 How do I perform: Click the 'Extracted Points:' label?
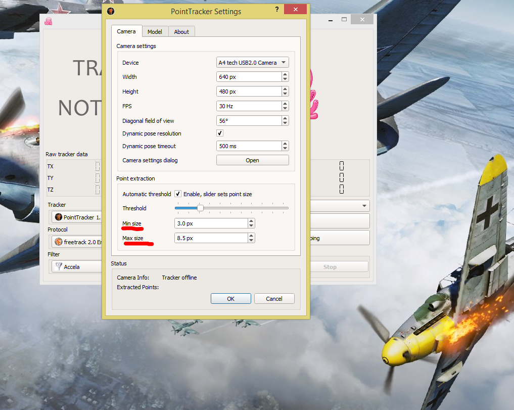pyautogui.click(x=137, y=287)
